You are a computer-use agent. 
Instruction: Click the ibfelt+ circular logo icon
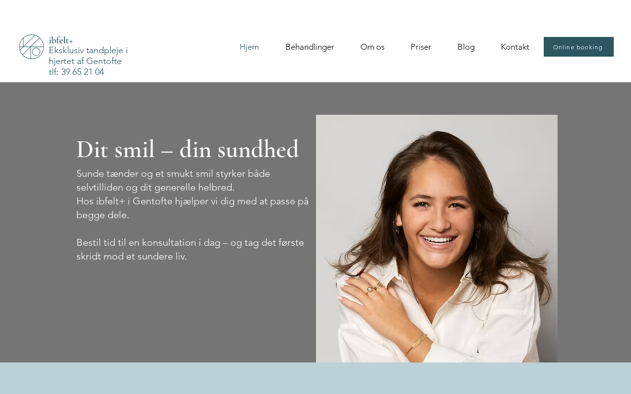[x=32, y=47]
